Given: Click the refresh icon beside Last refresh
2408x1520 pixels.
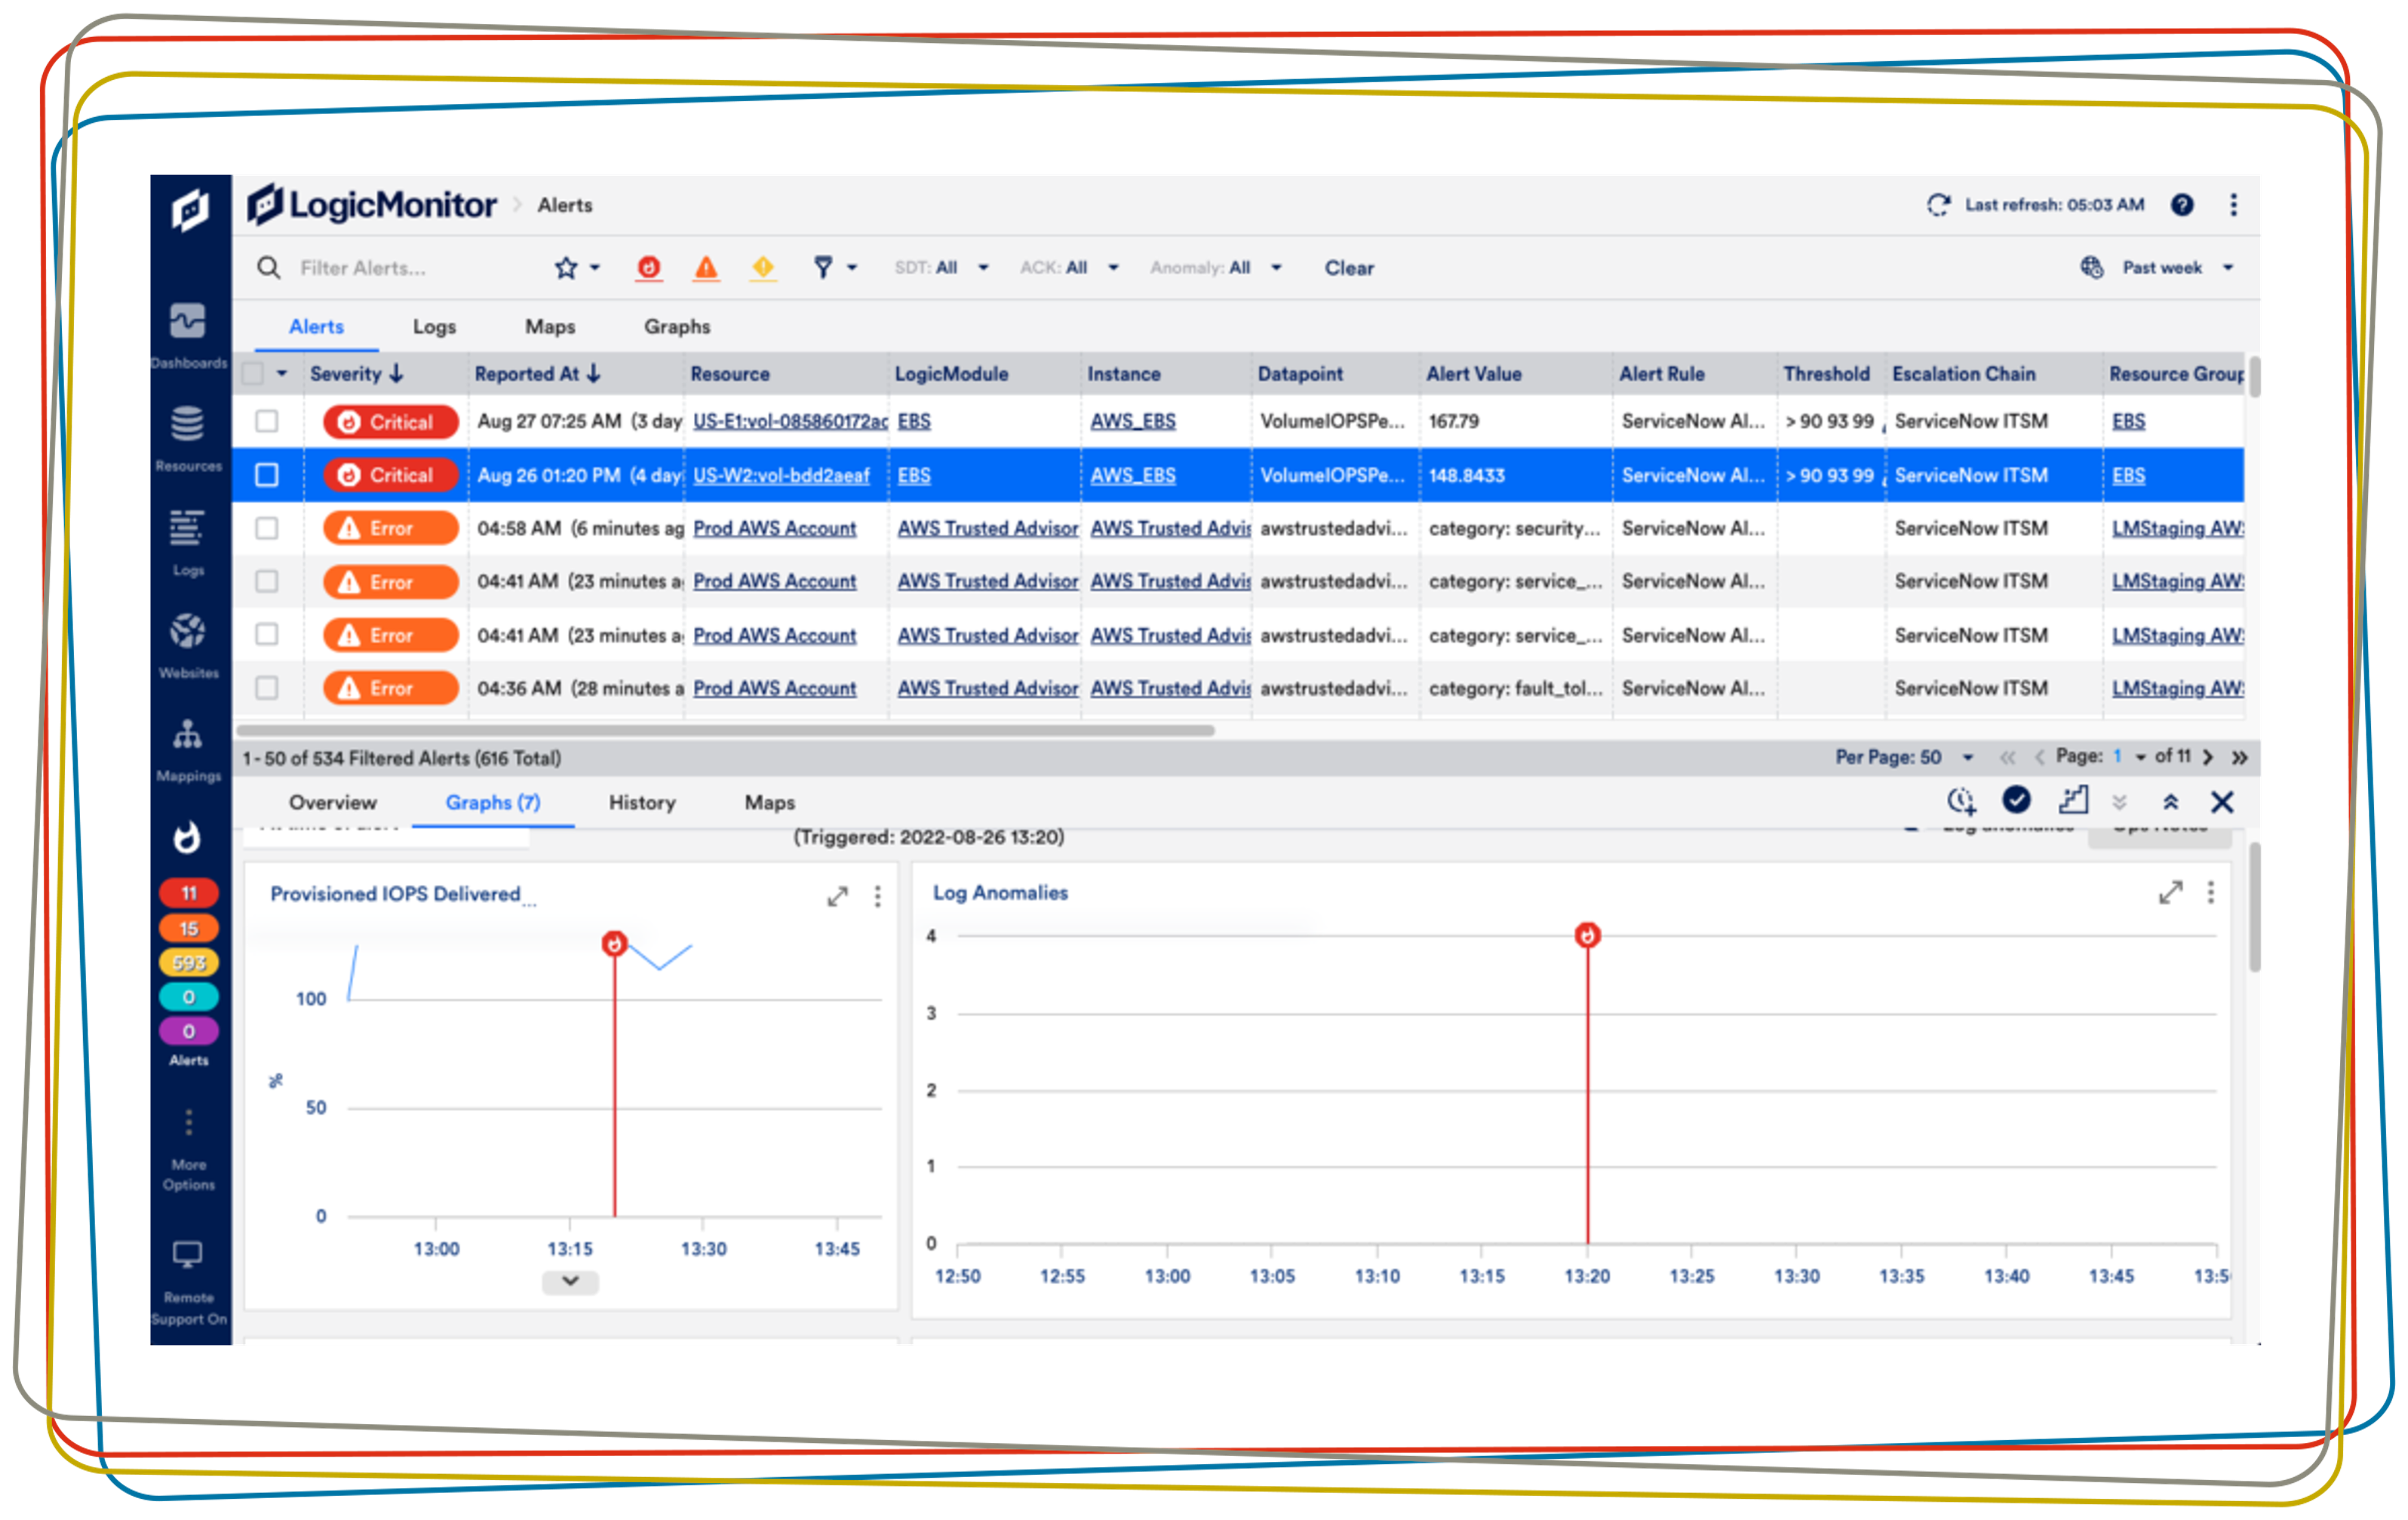Looking at the screenshot, I should click(x=1939, y=205).
